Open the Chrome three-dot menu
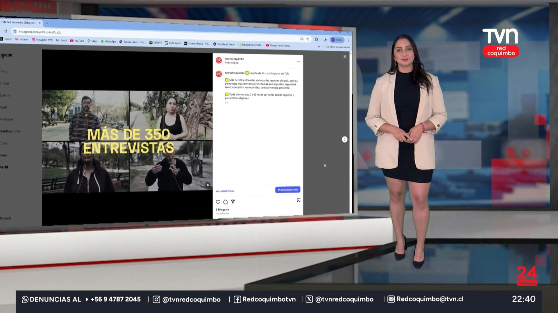 pos(348,40)
